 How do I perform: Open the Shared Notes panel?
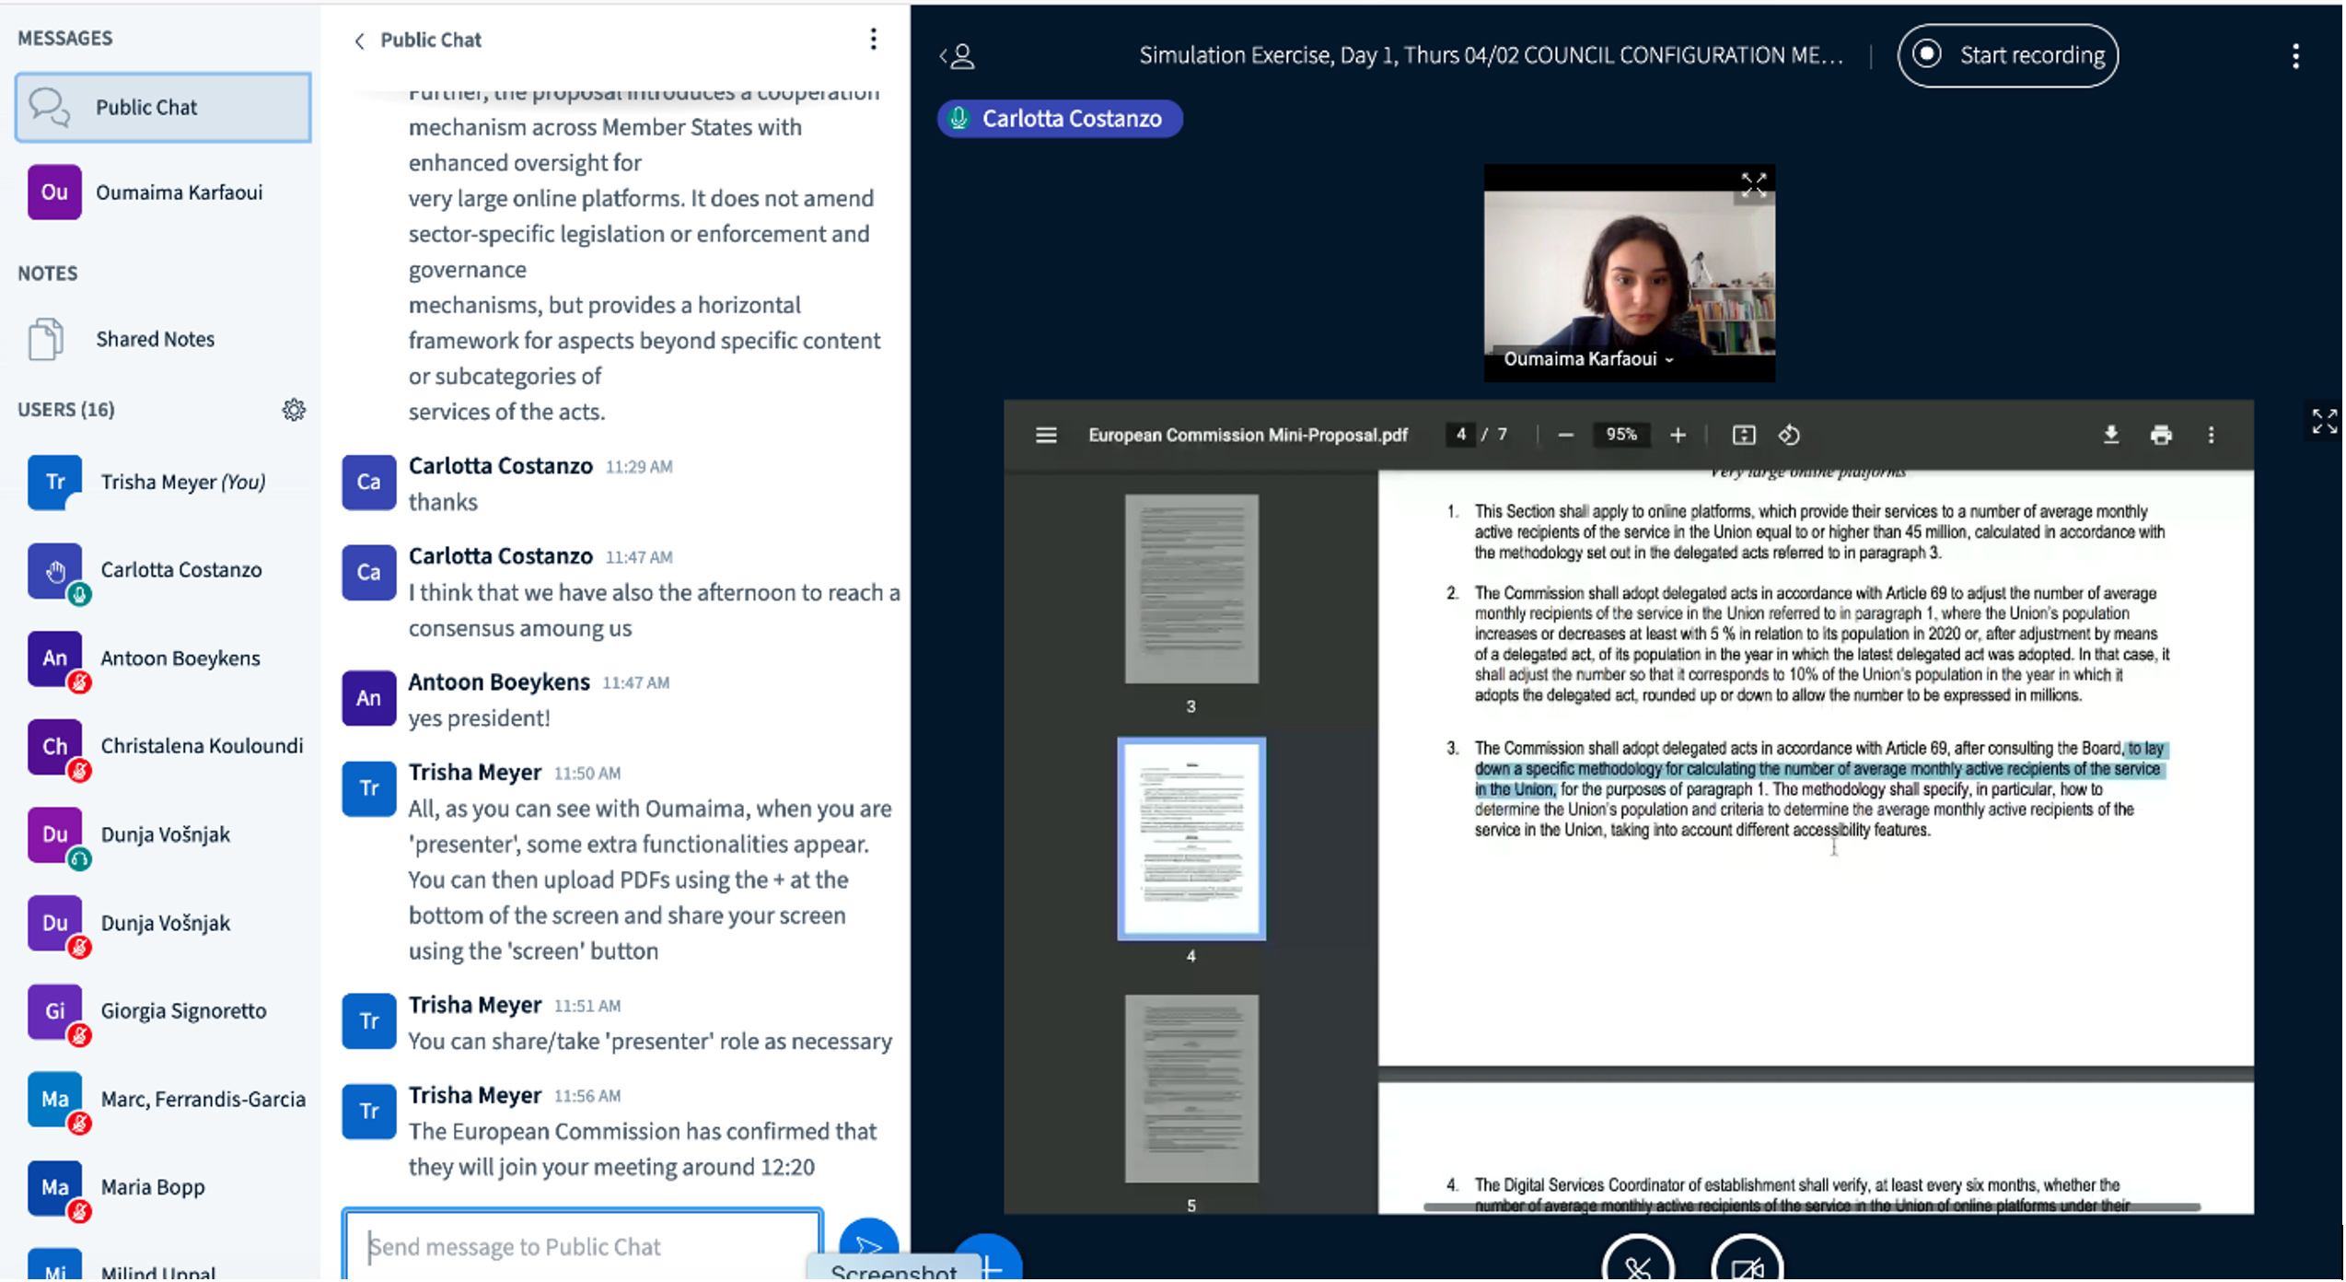tap(155, 340)
